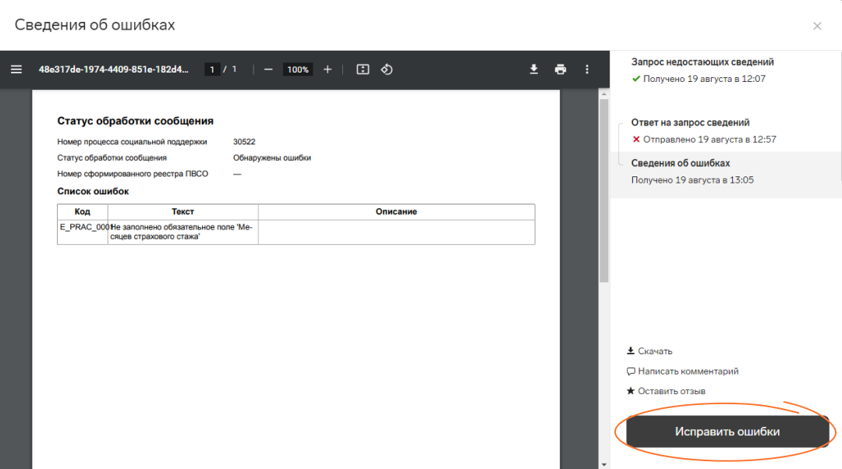
Task: Click the page number field showing 1
Action: (x=212, y=69)
